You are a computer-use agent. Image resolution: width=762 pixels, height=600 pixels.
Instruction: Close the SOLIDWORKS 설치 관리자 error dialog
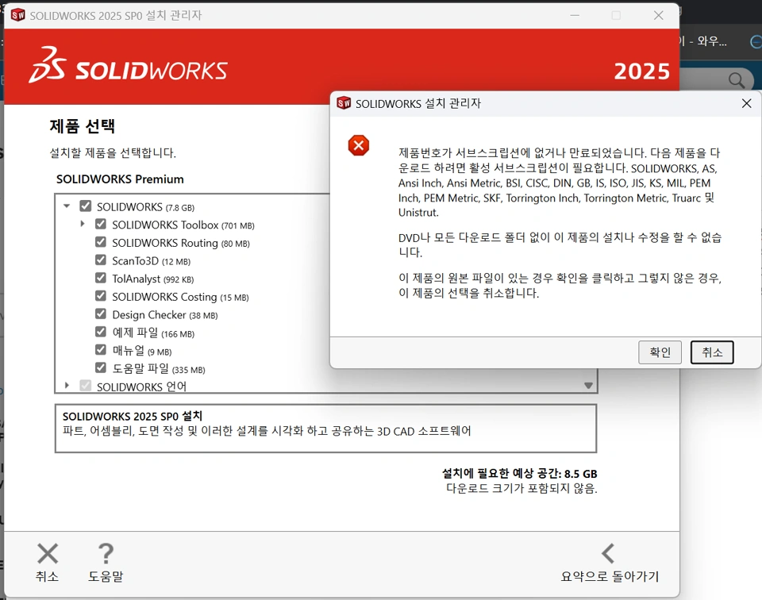click(x=746, y=103)
